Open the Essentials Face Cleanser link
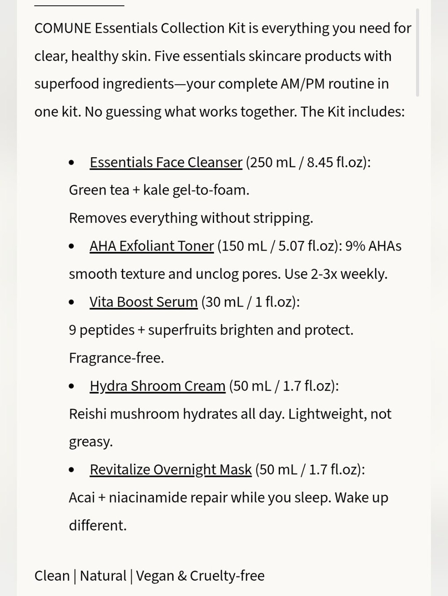Image resolution: width=448 pixels, height=596 pixels. tap(166, 162)
